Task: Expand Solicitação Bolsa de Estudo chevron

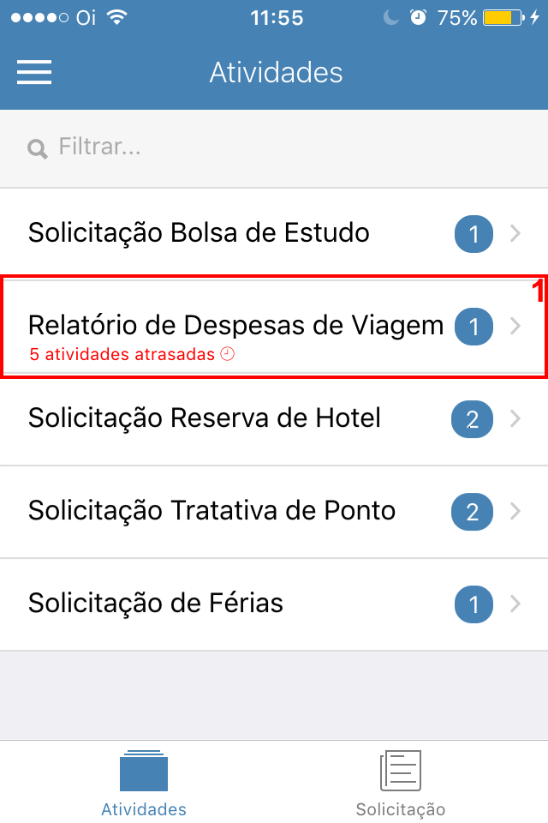Action: tap(515, 233)
